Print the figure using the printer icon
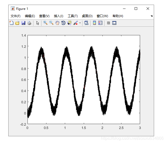 pyautogui.click(x=29, y=23)
